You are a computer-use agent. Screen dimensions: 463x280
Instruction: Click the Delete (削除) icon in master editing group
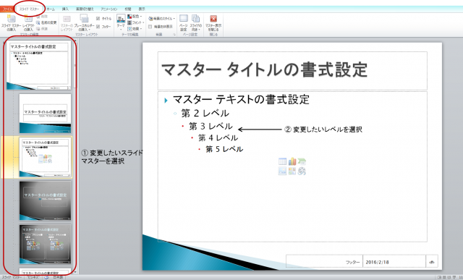(x=42, y=17)
